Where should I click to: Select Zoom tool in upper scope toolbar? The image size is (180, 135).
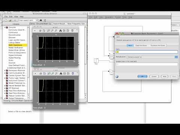48,31
